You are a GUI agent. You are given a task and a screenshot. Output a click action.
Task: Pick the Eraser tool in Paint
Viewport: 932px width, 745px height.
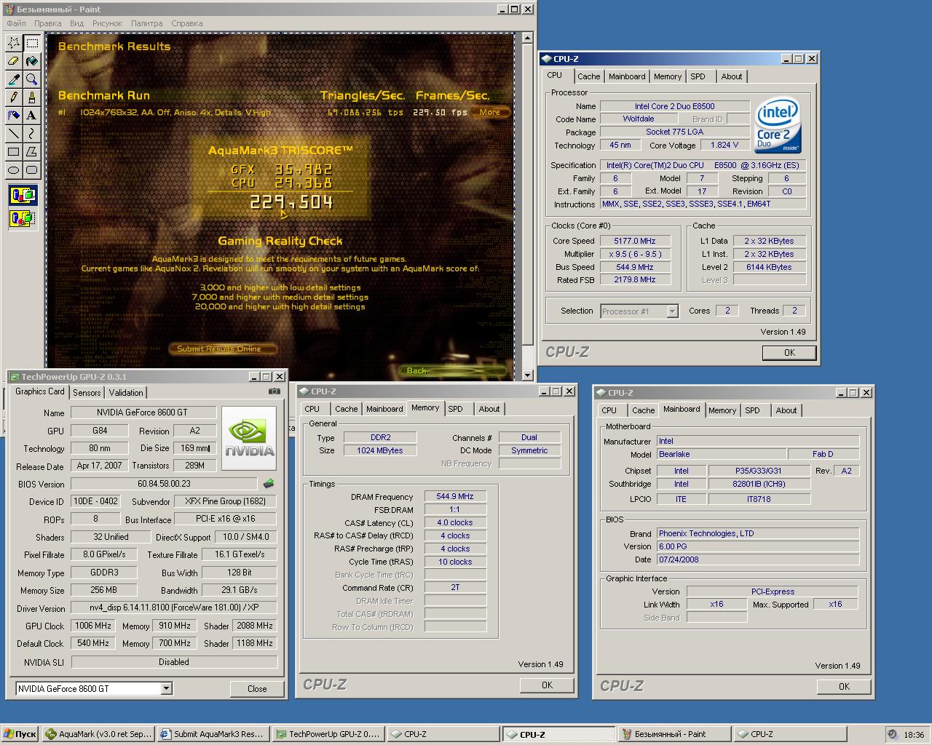(14, 62)
